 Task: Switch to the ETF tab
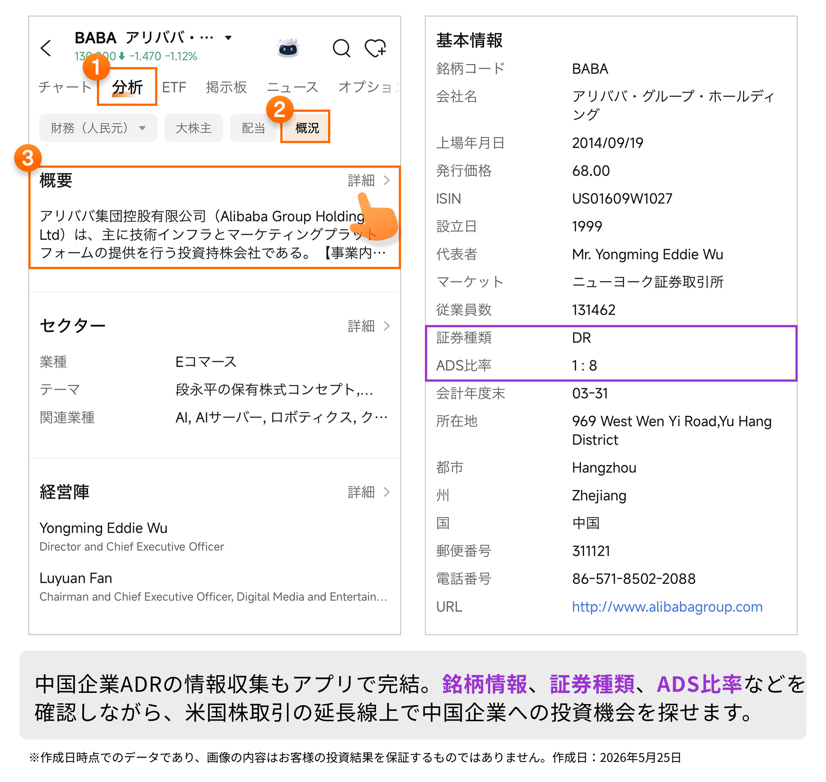click(x=174, y=87)
